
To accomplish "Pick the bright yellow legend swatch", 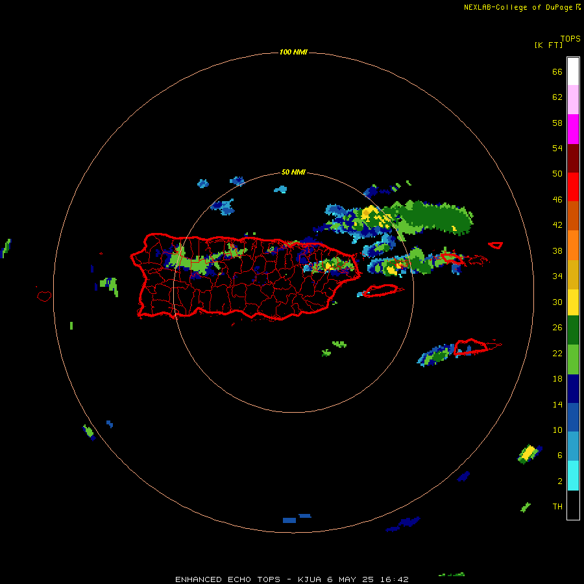I will click(x=573, y=302).
